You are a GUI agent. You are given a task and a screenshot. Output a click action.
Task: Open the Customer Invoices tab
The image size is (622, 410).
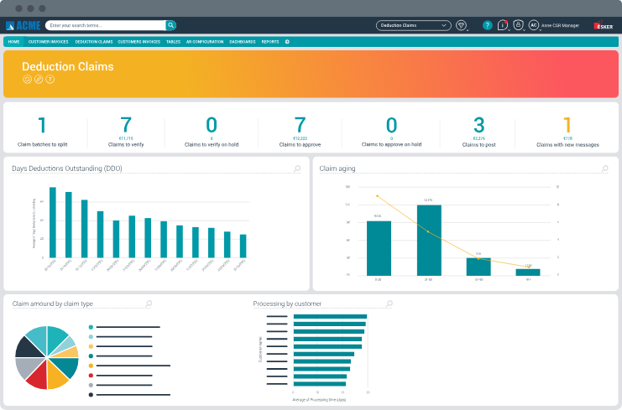click(49, 42)
